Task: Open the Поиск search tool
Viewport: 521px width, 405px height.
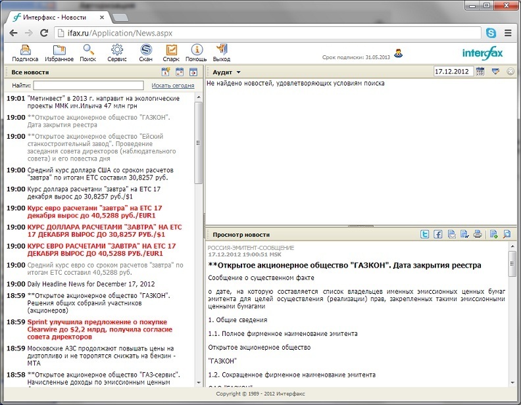Action: [88, 53]
